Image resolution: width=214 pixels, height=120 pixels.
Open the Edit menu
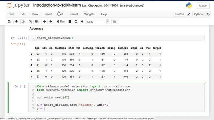pos(23,14)
